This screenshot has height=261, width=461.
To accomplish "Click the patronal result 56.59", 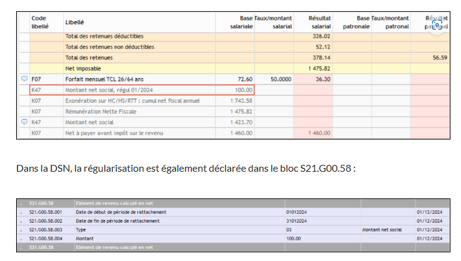I will tap(440, 58).
